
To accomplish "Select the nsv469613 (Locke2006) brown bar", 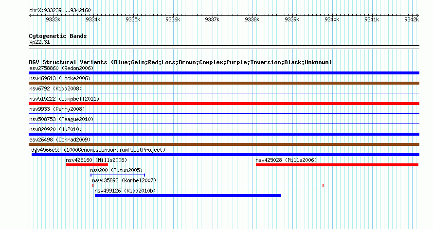I will point(224,83).
